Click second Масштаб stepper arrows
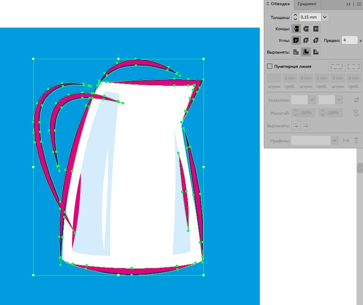363x305 pixels. [322, 113]
